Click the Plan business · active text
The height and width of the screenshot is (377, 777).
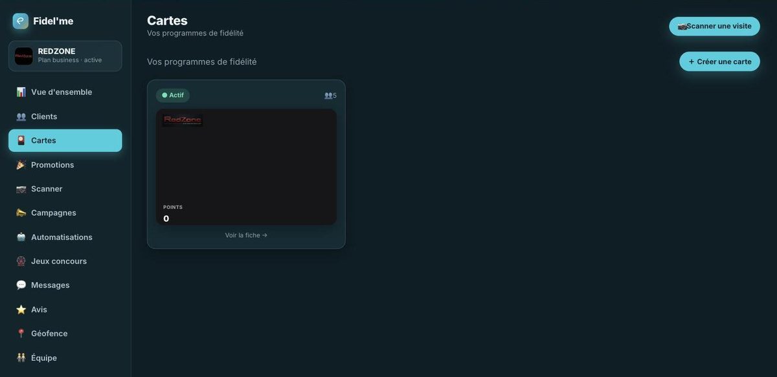click(70, 60)
